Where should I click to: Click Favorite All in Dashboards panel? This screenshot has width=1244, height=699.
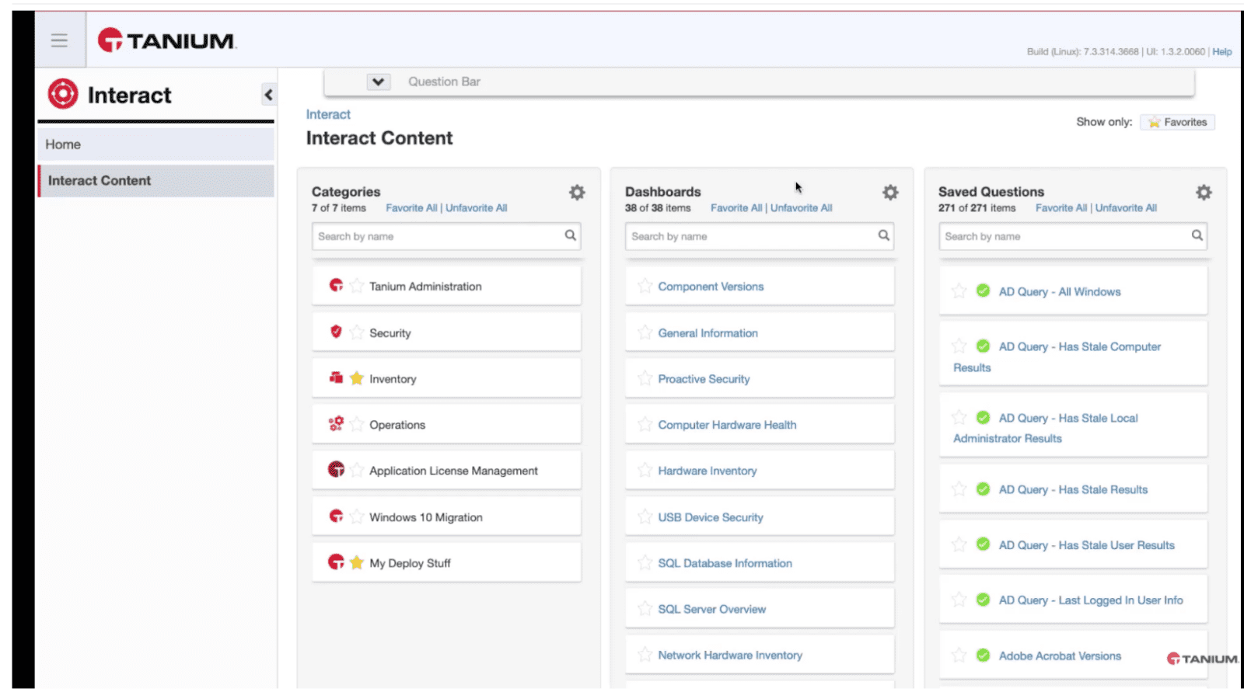coord(736,208)
